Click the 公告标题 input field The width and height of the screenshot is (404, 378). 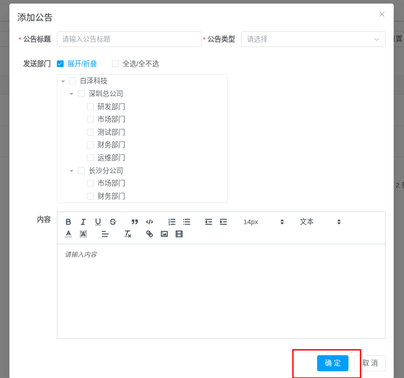pos(129,39)
